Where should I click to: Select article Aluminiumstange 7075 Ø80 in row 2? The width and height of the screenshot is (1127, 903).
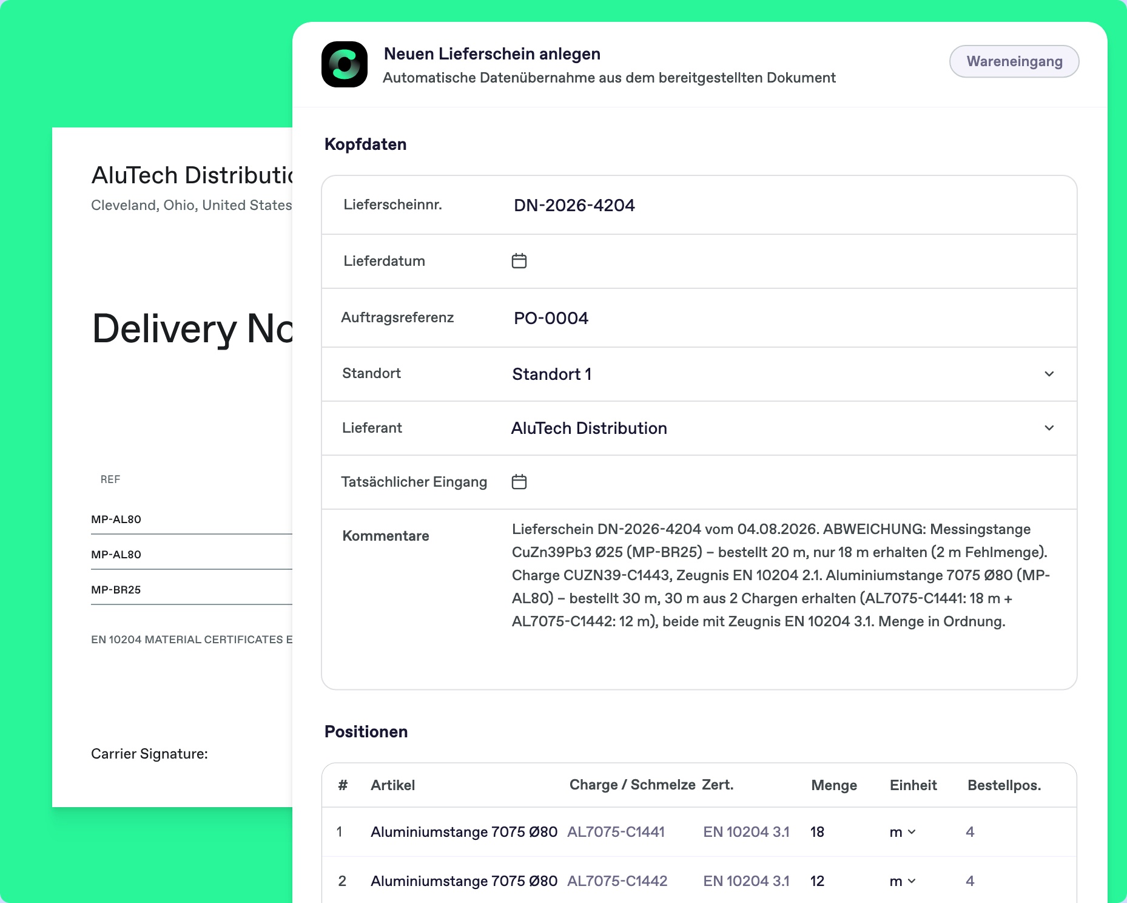coord(464,881)
